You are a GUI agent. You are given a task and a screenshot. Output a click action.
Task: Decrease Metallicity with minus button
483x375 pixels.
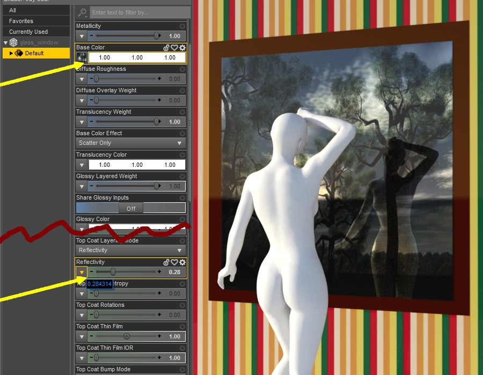click(91, 36)
